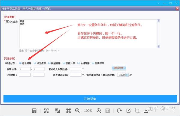This screenshot has width=180, height=116.
Task: Maximize the image viewer window
Action: 171,3
